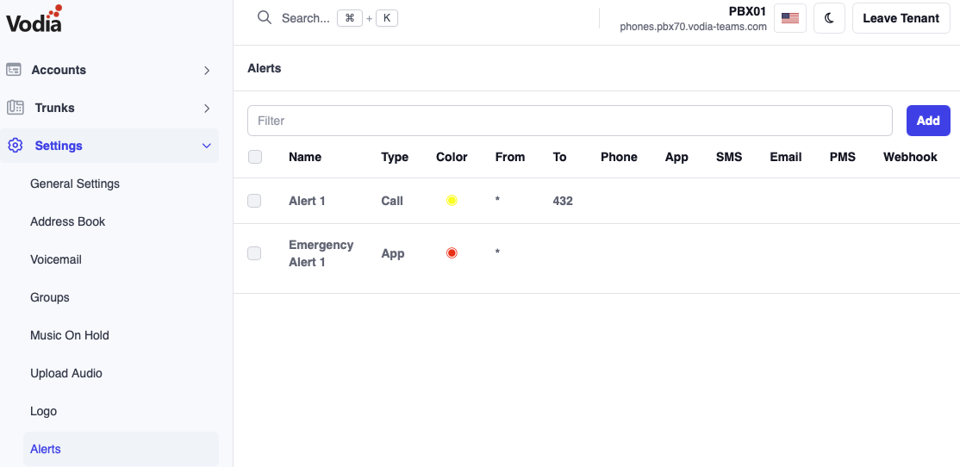
Task: Open General Settings in sidebar
Action: click(x=75, y=184)
